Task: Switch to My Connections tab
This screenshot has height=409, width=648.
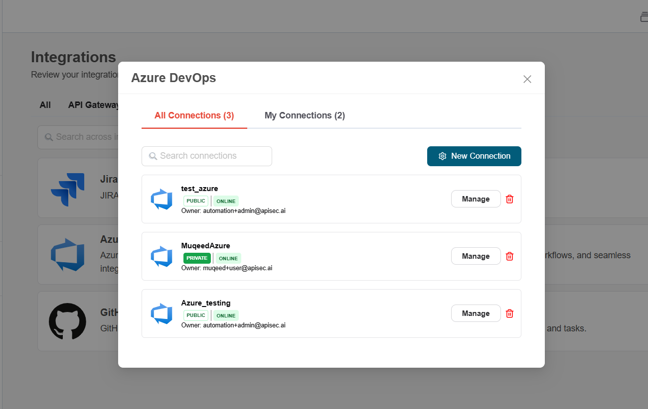Action: point(305,115)
